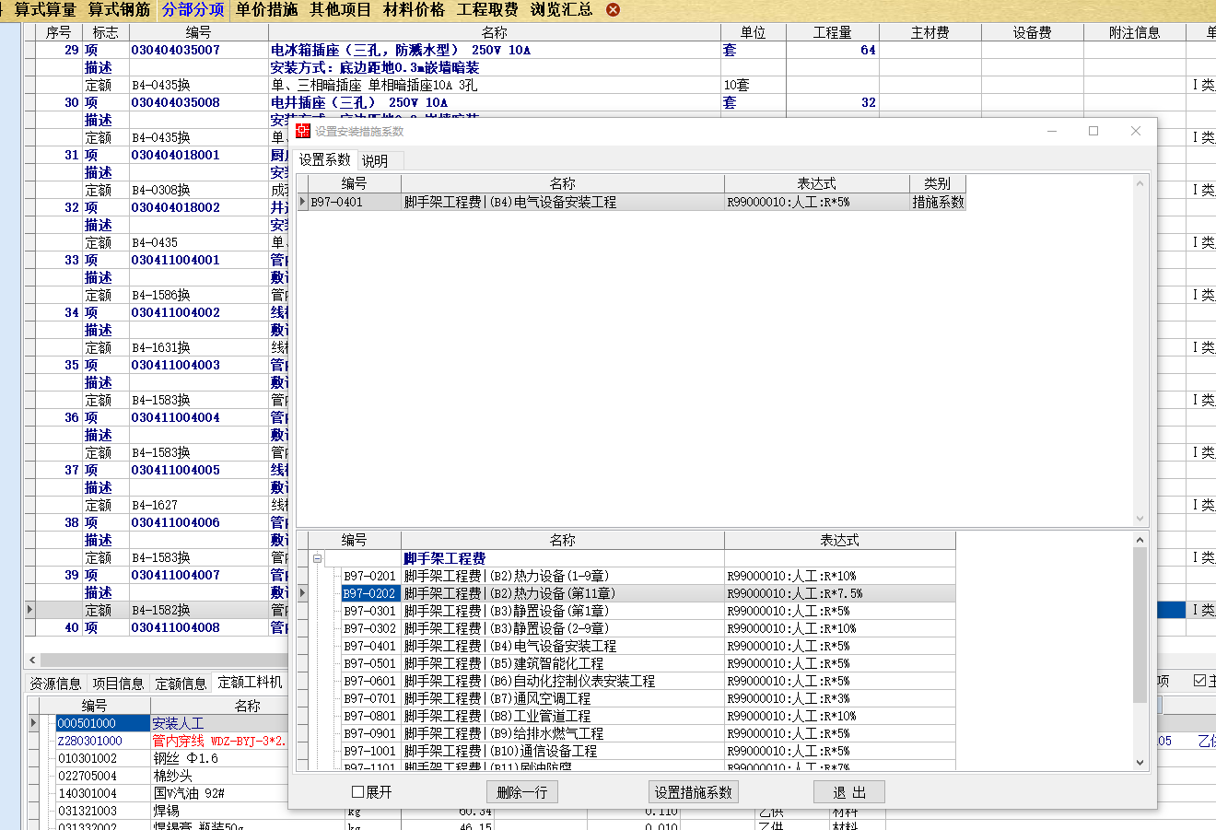The image size is (1216, 830).
Task: Click resource row 010301002 钢丝
Action: [x=172, y=758]
